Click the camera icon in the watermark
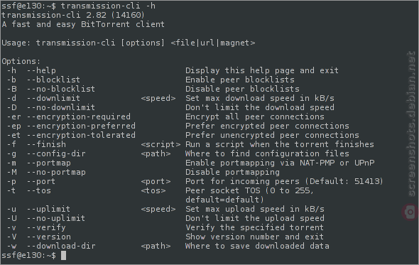419x265 pixels. tap(410, 212)
